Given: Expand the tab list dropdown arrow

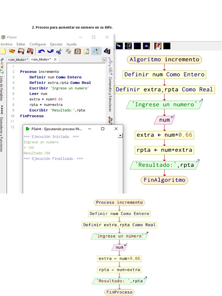Looking at the screenshot, I should [x=104, y=60].
